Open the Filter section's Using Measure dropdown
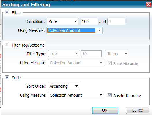Image resolution: width=152 pixels, height=115 pixels. (74, 30)
